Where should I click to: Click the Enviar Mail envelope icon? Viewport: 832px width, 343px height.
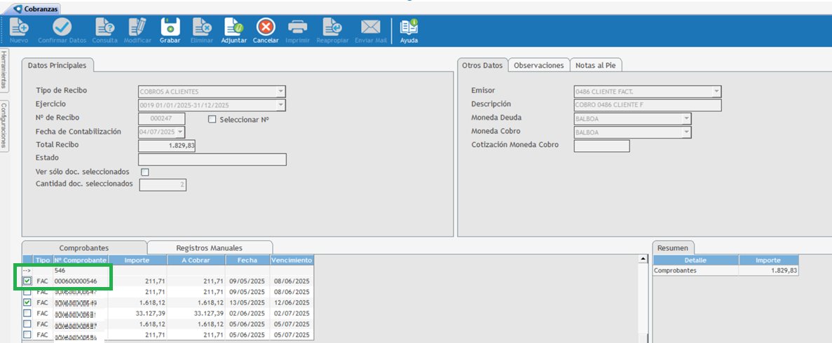point(371,28)
